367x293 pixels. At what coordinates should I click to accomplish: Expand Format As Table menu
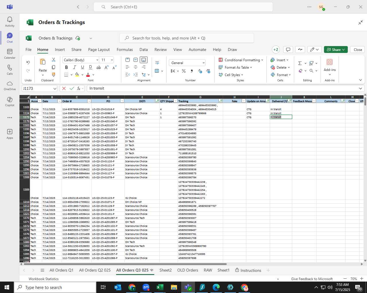(235, 67)
